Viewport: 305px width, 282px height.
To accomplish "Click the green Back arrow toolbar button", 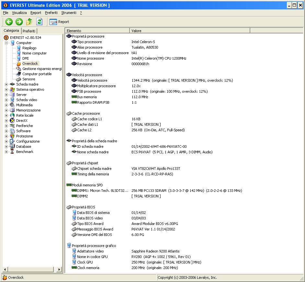I will (9, 22).
